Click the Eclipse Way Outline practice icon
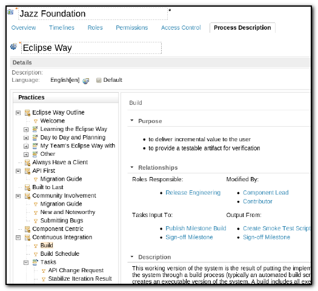Image resolution: width=318 pixels, height=291 pixels. (27, 113)
